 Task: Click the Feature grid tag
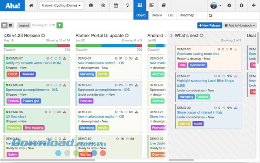tap(31, 101)
